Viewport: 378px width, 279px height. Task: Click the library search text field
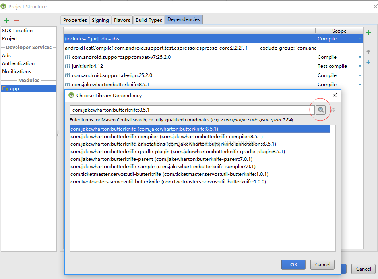pyautogui.click(x=192, y=110)
